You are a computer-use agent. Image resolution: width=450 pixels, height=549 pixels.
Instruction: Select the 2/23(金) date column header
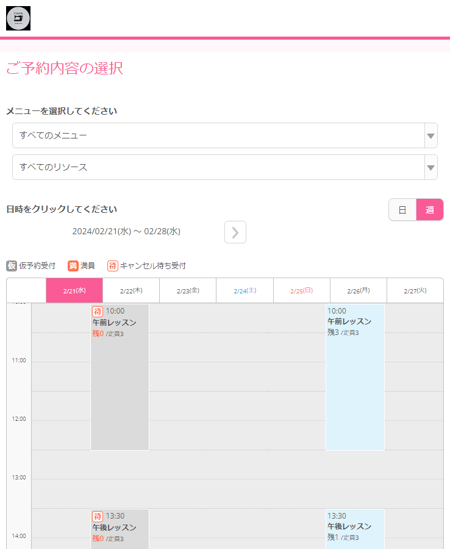tap(188, 291)
